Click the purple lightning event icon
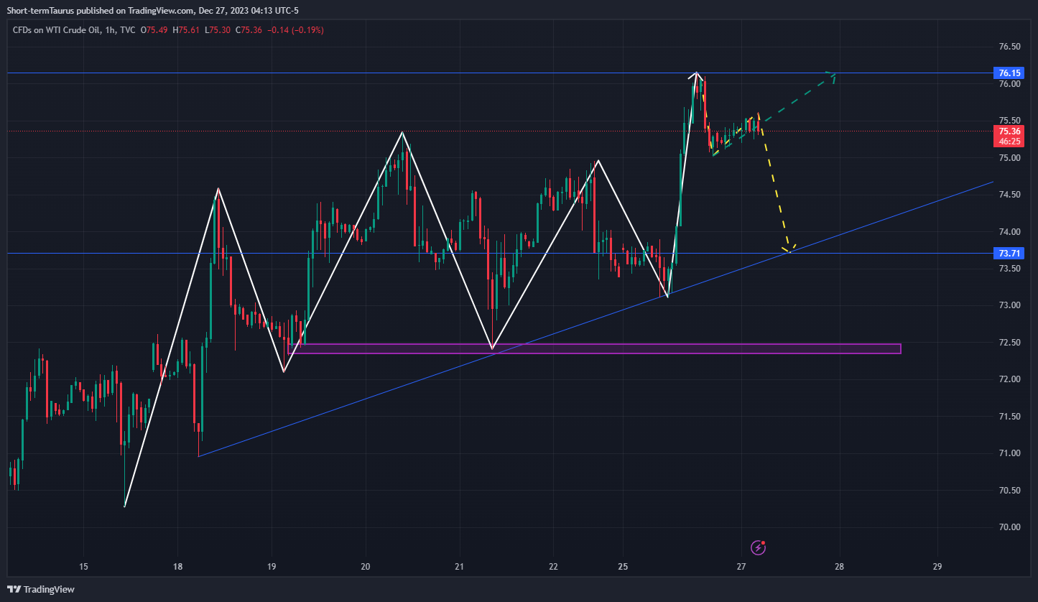This screenshot has height=602, width=1038. 759,548
